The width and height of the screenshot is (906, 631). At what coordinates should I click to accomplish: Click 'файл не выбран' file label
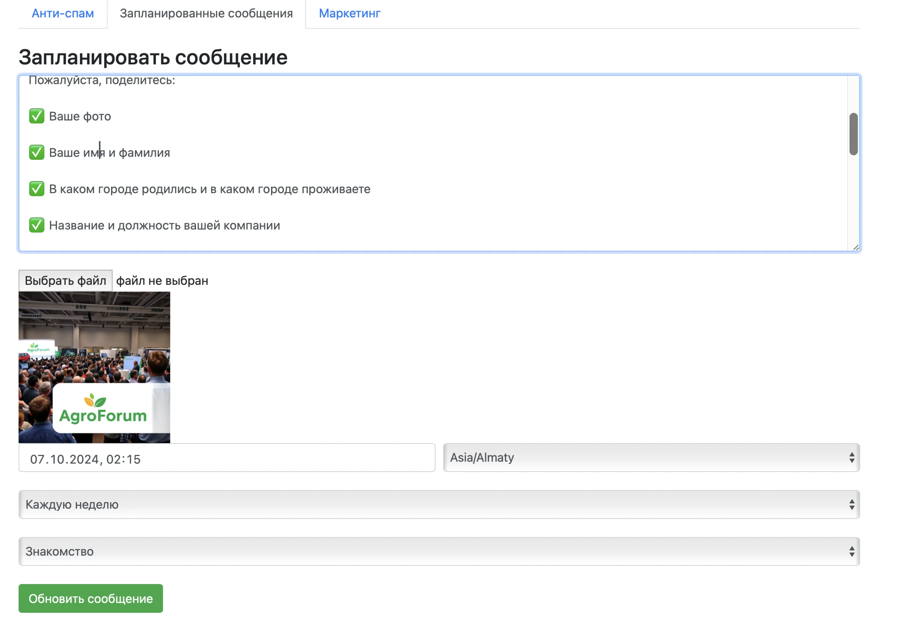[x=162, y=280]
